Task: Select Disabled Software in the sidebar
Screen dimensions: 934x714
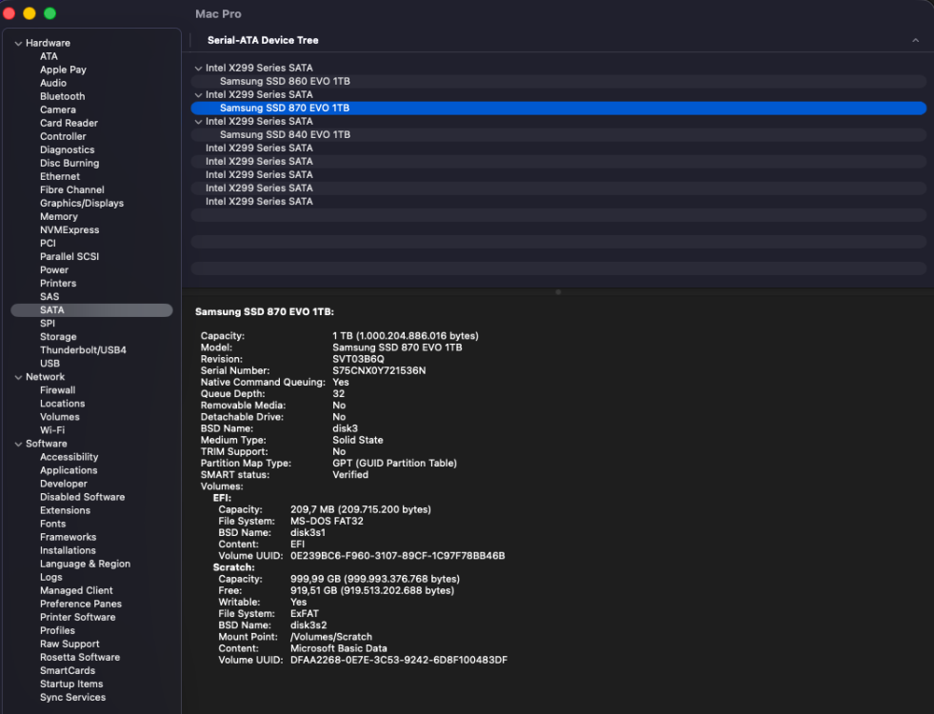Action: tap(83, 497)
